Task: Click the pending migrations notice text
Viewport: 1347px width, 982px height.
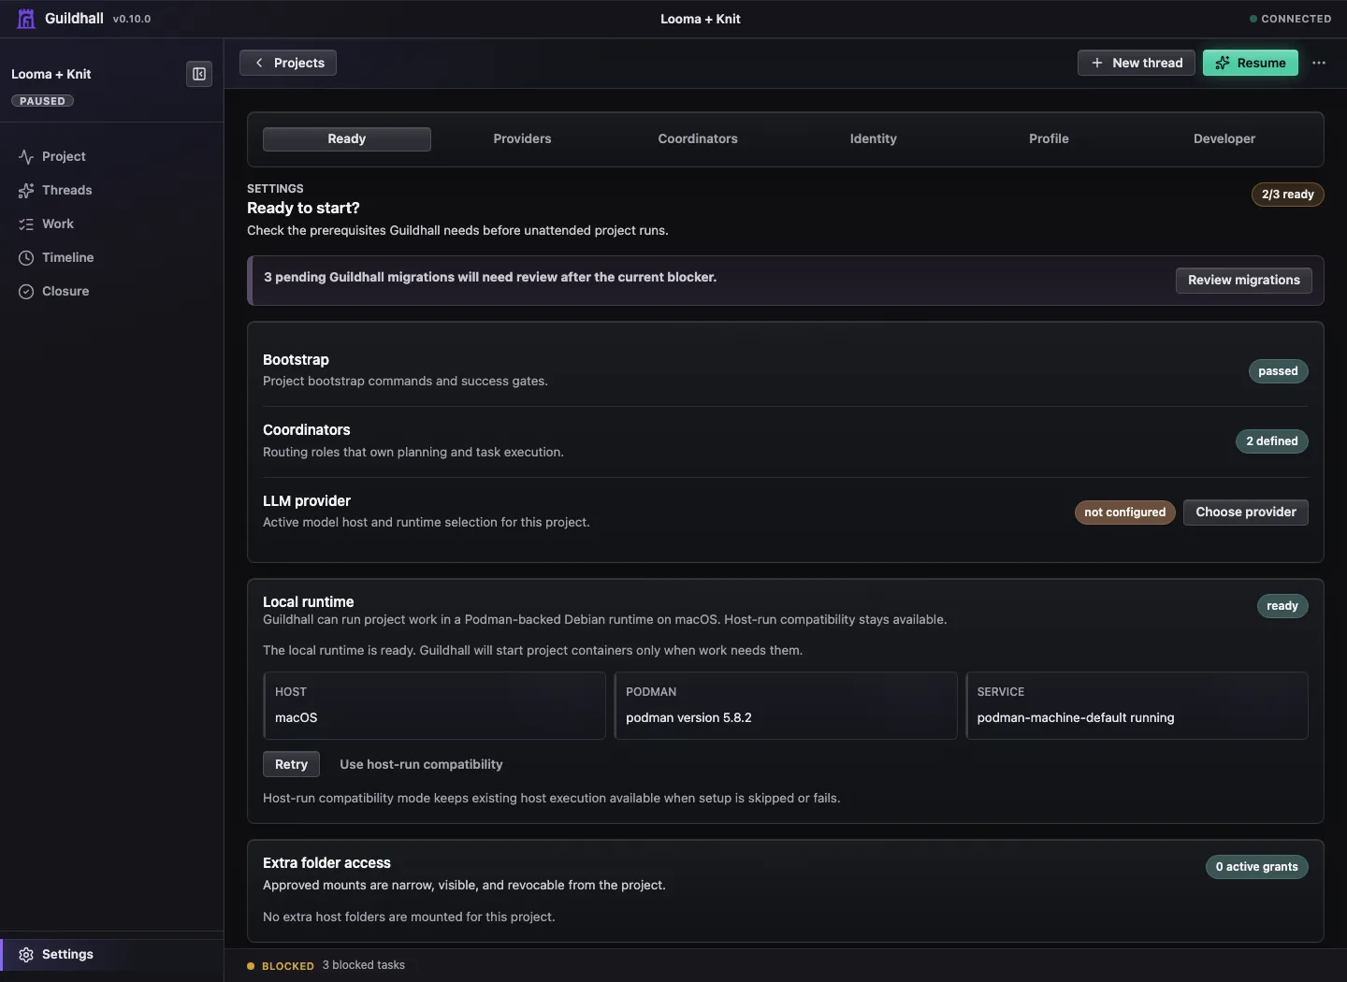Action: (x=490, y=277)
